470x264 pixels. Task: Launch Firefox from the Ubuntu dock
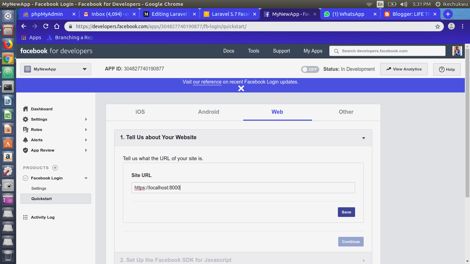tap(8, 44)
